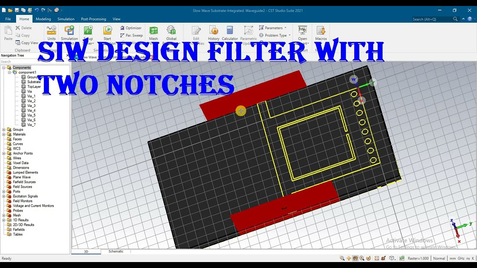Click the zoom magnifier in status bar

coord(342,258)
